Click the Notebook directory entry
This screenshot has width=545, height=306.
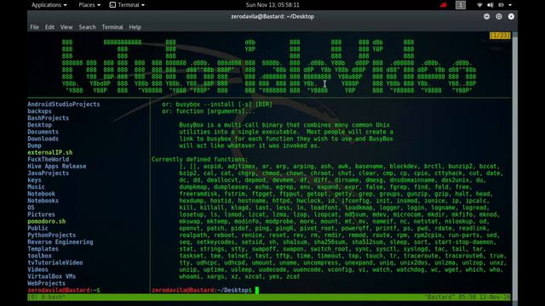coord(42,194)
